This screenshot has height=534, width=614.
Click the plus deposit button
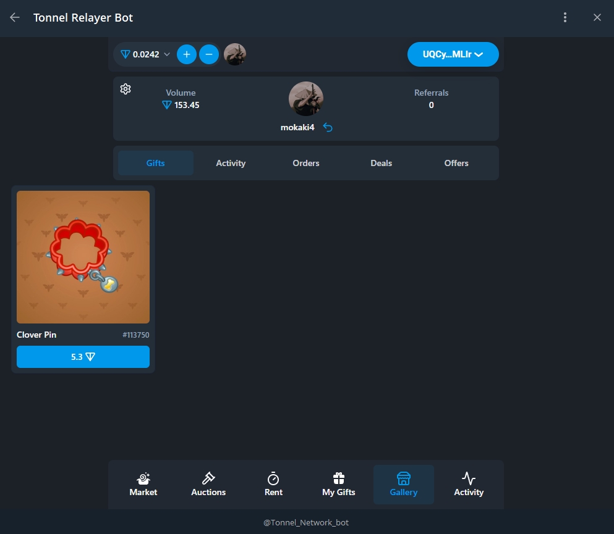pos(187,54)
